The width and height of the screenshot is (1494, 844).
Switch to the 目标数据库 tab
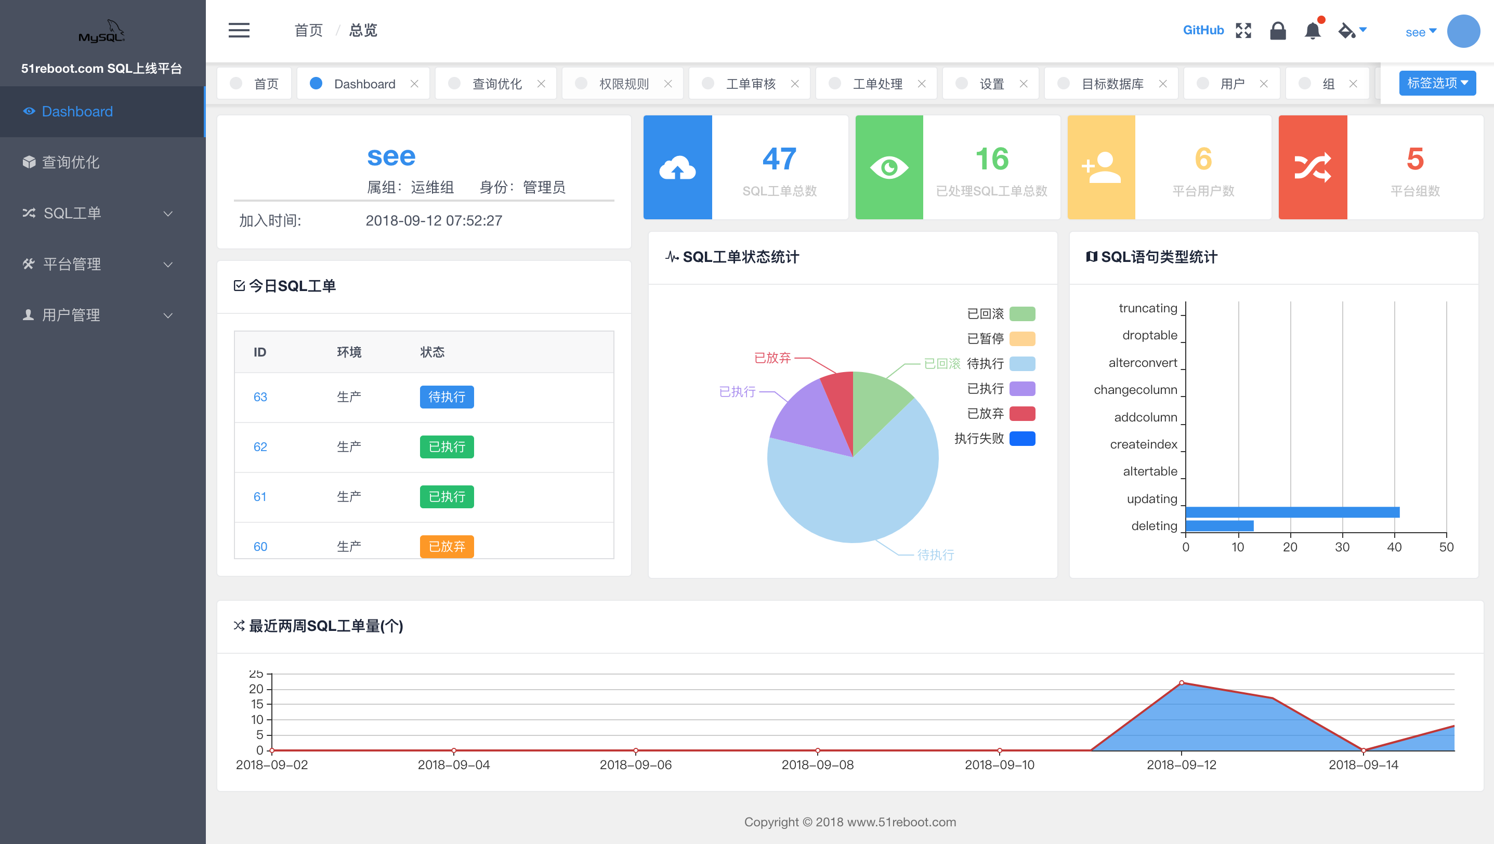(x=1112, y=84)
